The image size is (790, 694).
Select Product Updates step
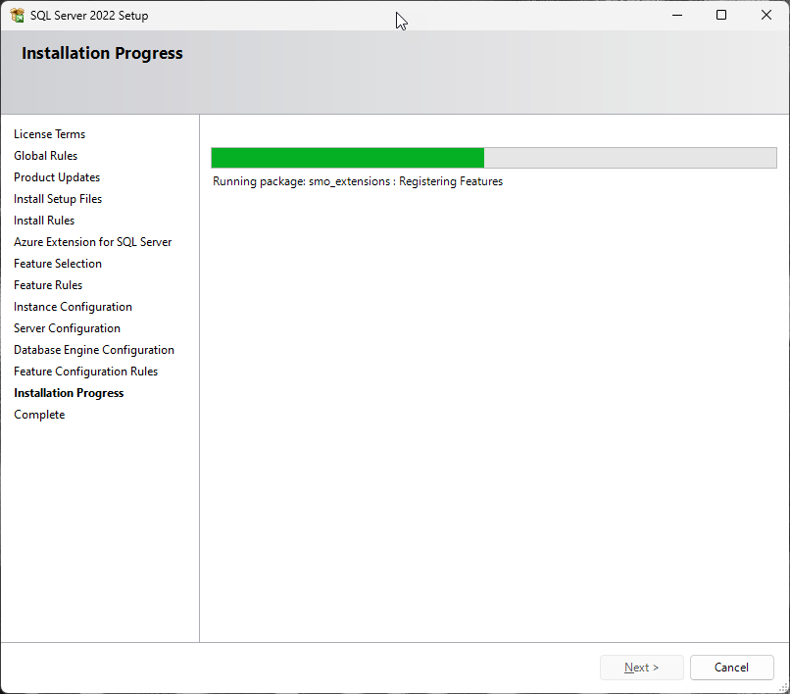point(57,177)
